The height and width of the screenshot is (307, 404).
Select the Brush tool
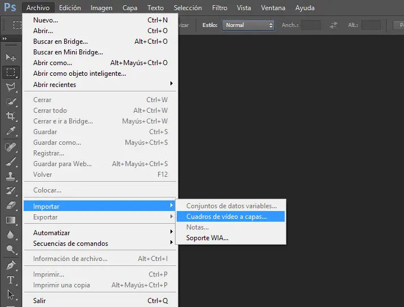pyautogui.click(x=11, y=162)
